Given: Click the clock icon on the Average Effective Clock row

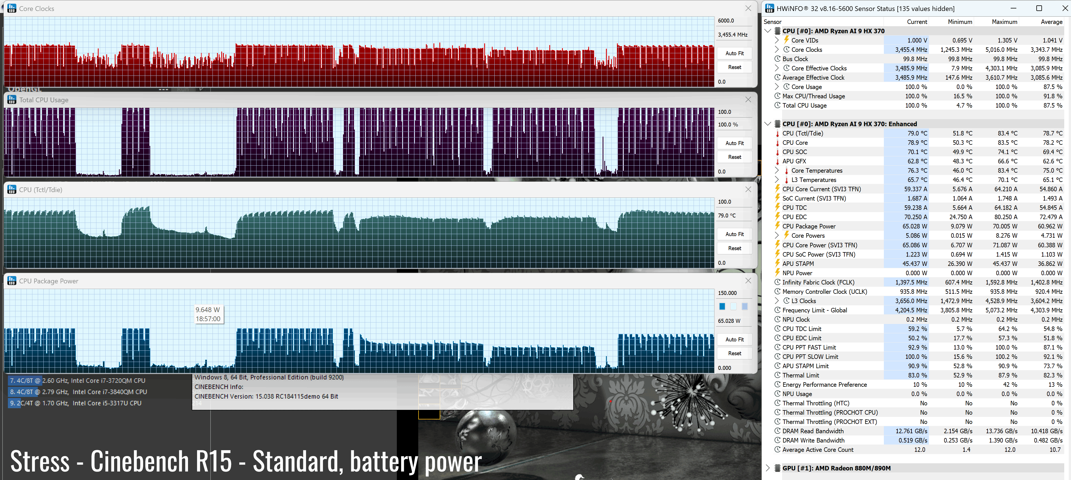Looking at the screenshot, I should (778, 77).
